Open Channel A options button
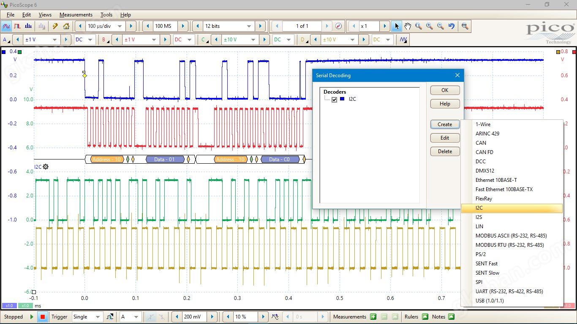 (x=6, y=40)
